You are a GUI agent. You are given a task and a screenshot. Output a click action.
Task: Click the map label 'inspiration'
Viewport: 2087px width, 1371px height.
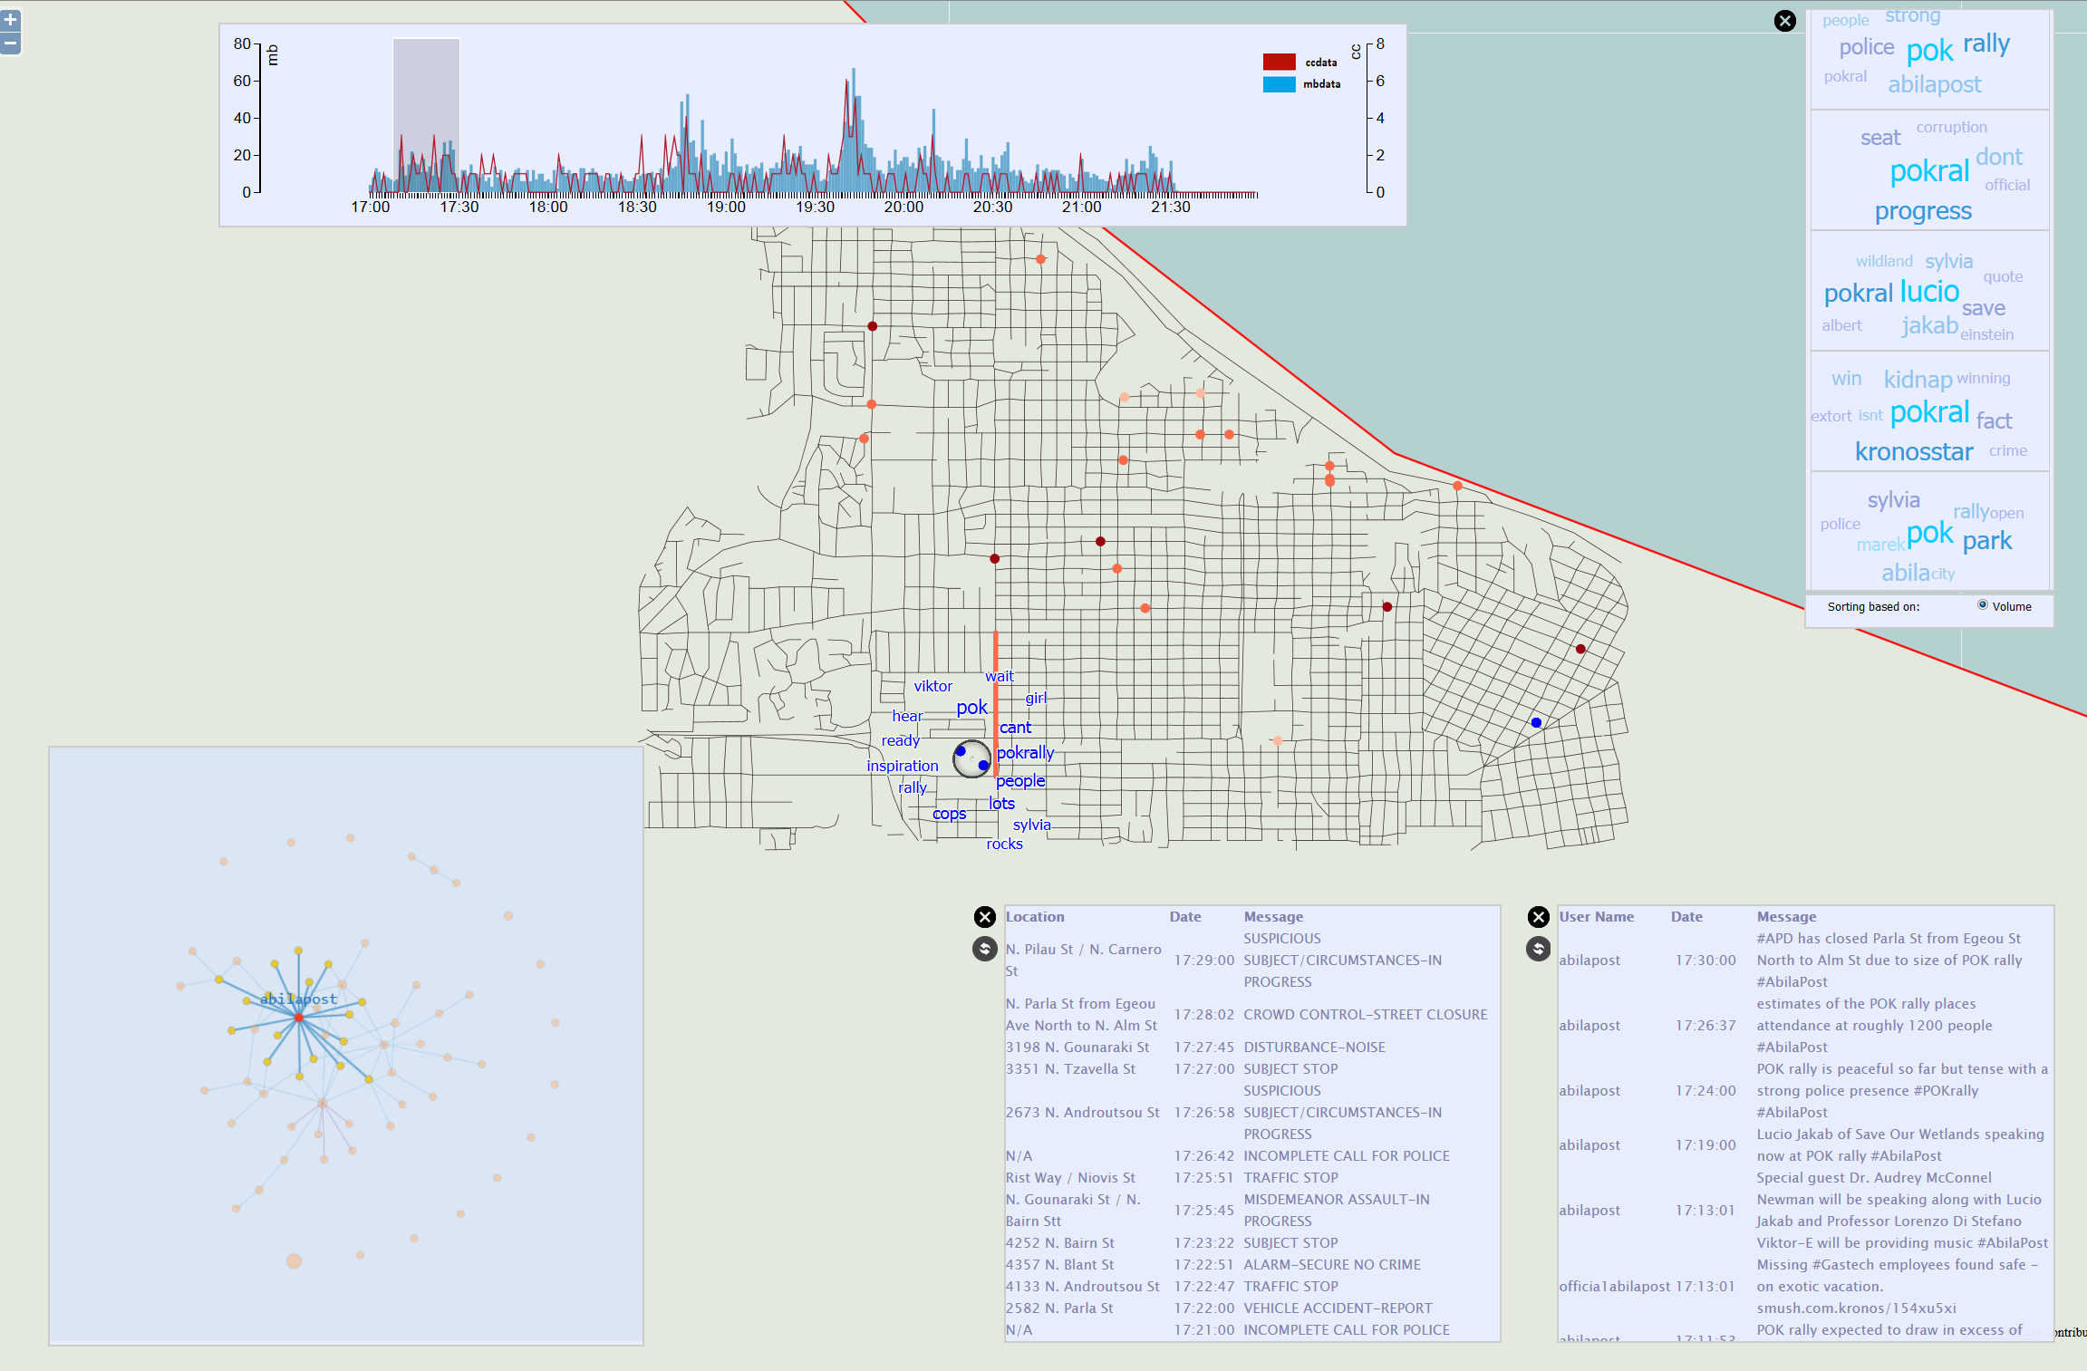coord(902,766)
